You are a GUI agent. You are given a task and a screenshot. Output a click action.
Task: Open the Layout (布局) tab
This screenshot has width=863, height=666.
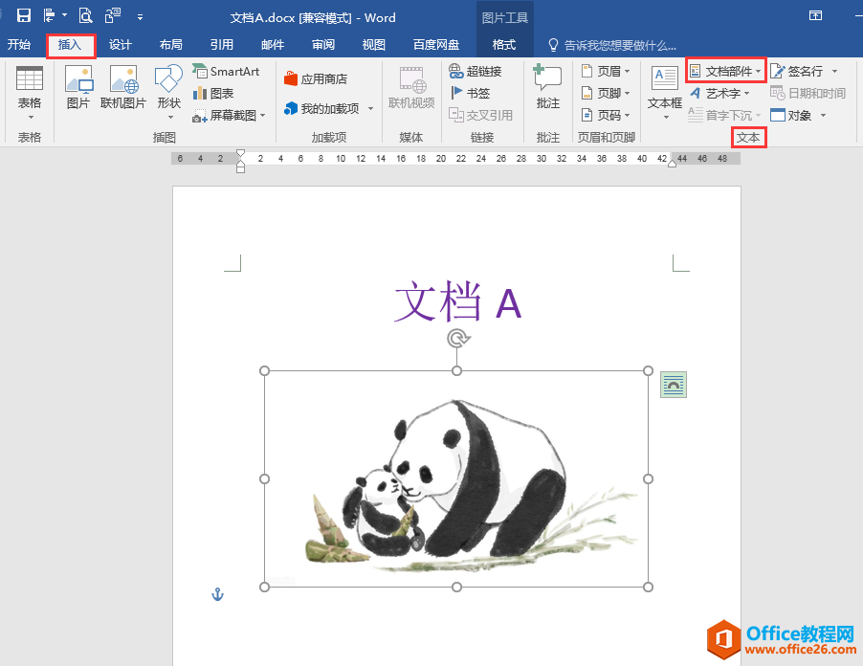pos(170,45)
